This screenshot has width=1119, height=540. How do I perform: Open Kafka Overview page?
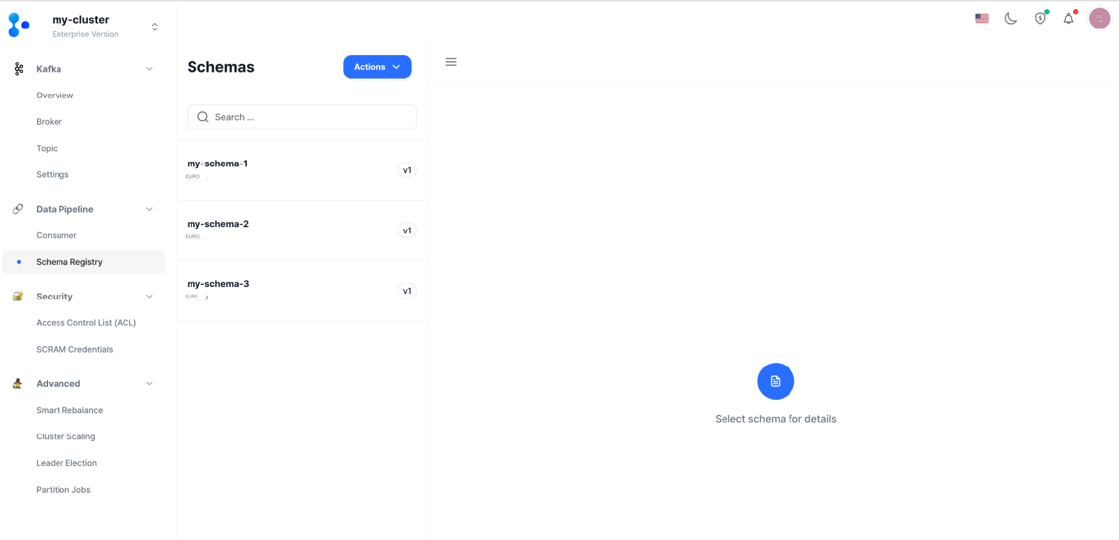[54, 95]
